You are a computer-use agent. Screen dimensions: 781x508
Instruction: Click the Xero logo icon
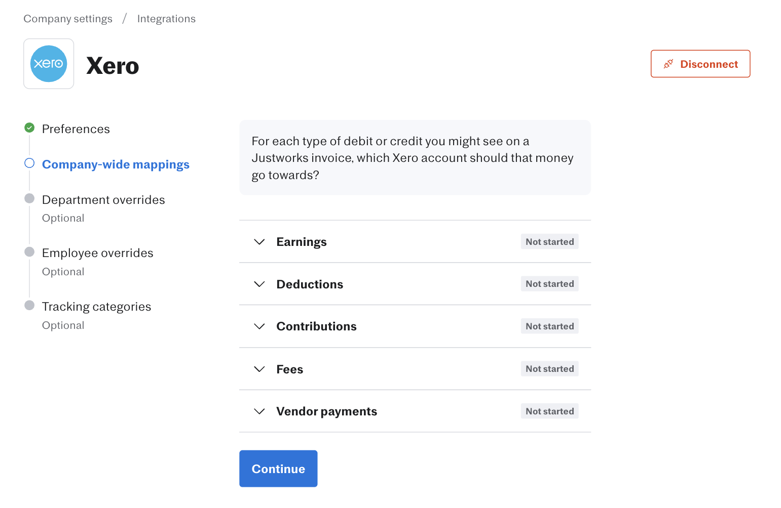[49, 64]
